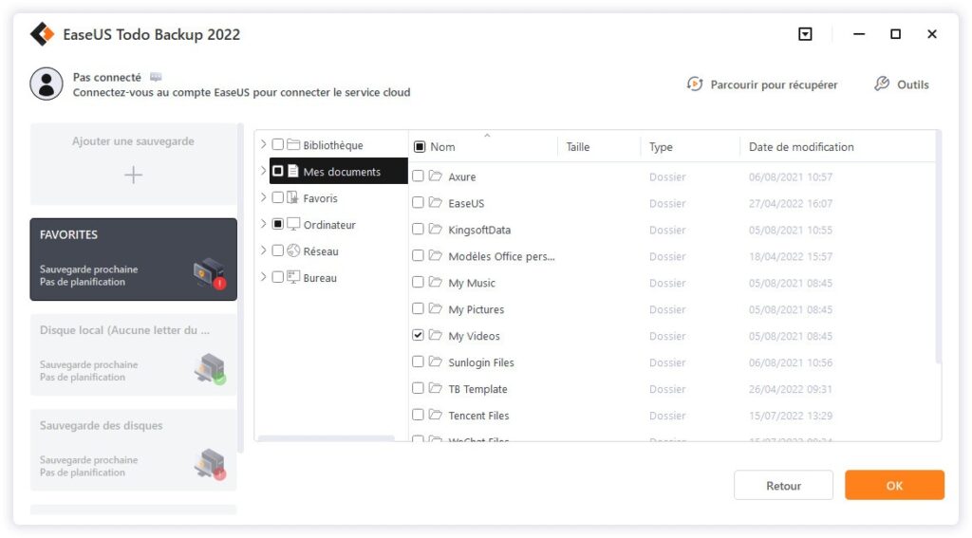This screenshot has height=538, width=972.
Task: Check the EaseUS folder checkbox
Action: 418,203
